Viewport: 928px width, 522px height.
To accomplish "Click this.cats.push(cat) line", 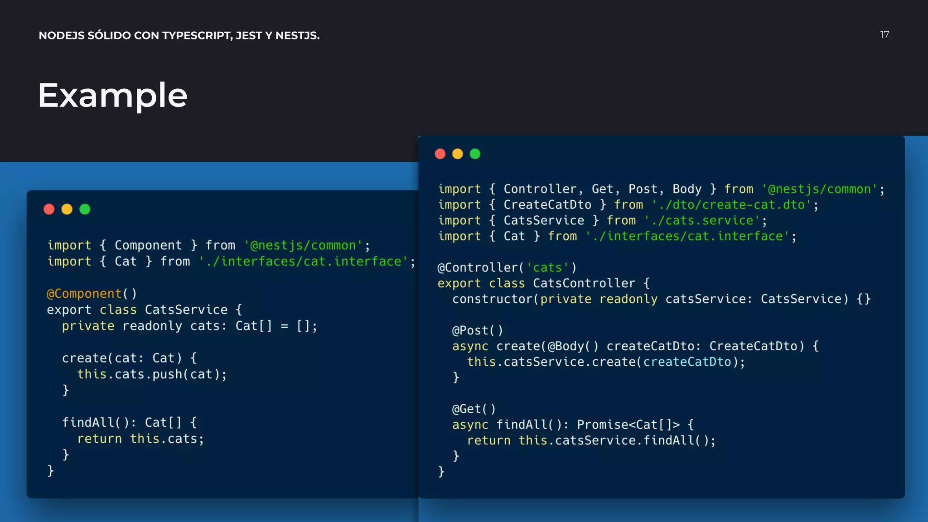I will (x=152, y=374).
